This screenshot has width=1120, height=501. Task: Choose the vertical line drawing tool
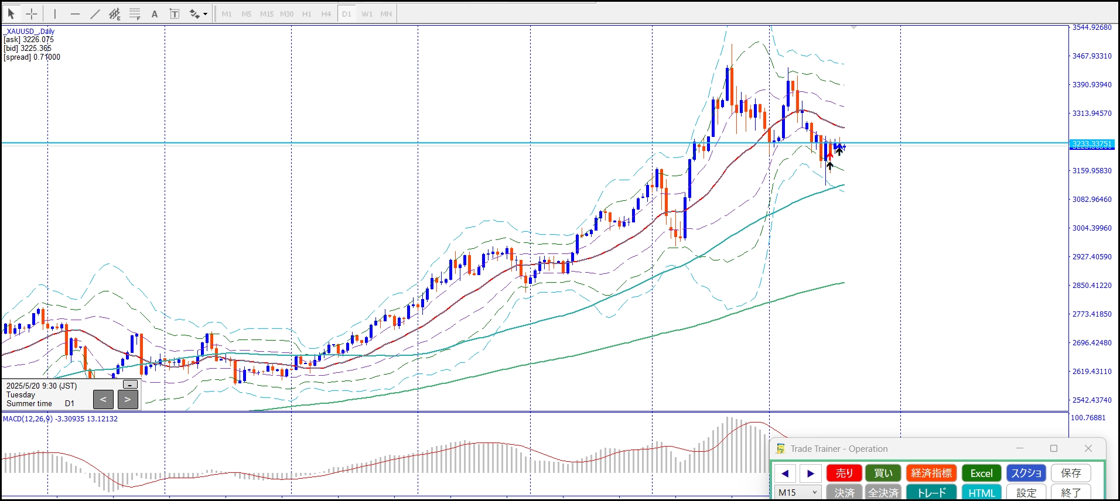(55, 14)
